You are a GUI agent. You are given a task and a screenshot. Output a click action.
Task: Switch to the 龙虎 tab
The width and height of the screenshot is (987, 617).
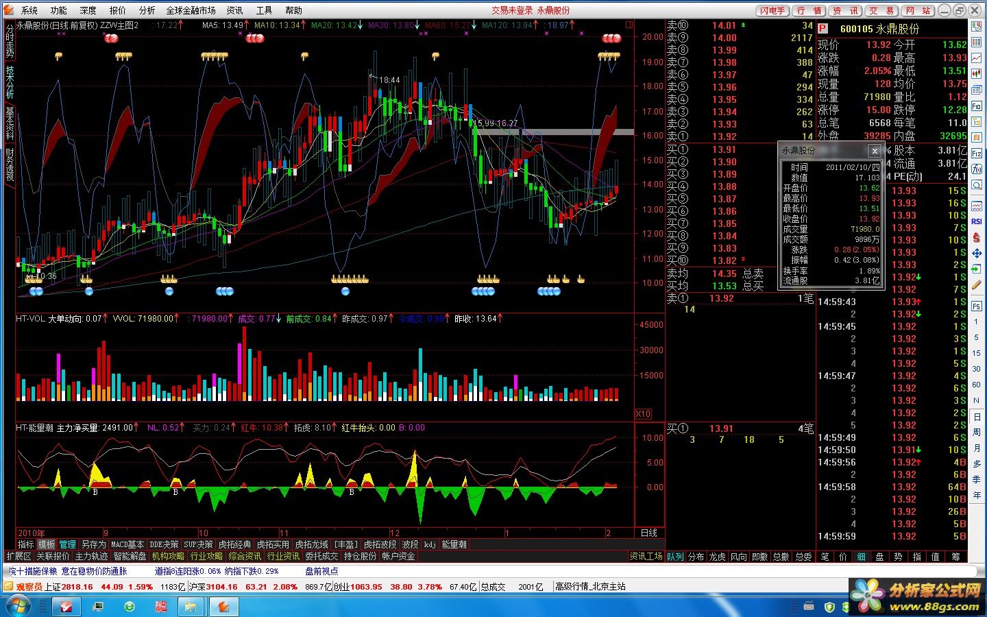click(718, 557)
